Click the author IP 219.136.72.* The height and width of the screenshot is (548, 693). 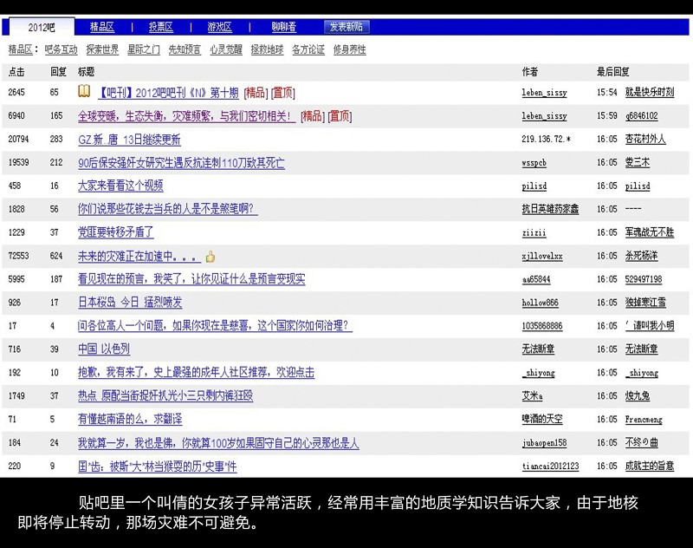pyautogui.click(x=547, y=140)
